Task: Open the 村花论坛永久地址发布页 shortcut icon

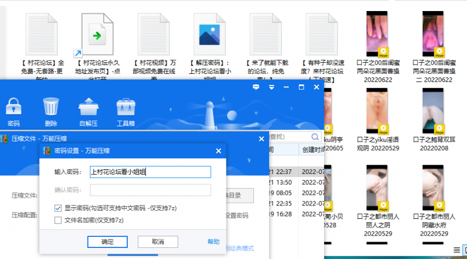Action: [96, 35]
